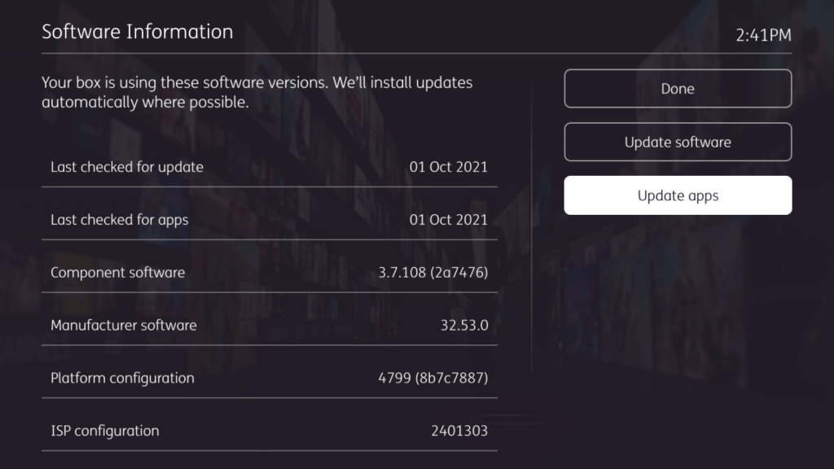The image size is (834, 469).
Task: Click the date value for last update check
Action: point(448,167)
